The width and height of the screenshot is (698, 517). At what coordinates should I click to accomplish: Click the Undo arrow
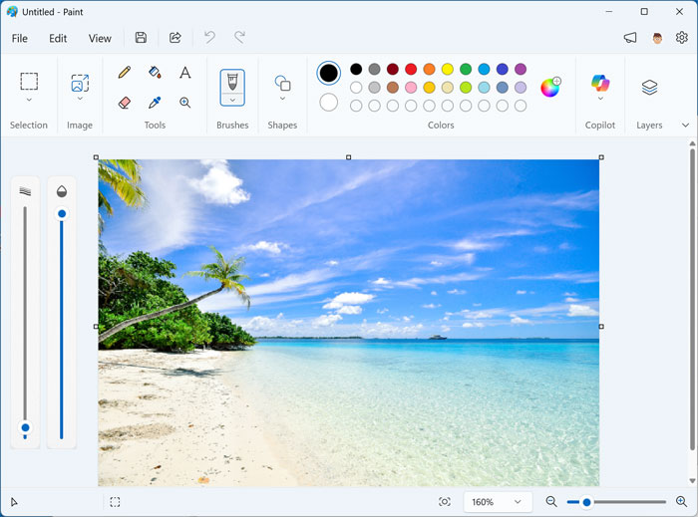tap(209, 37)
